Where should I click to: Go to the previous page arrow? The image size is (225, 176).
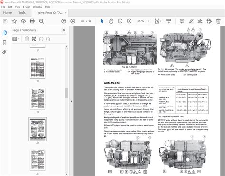coord(64,21)
